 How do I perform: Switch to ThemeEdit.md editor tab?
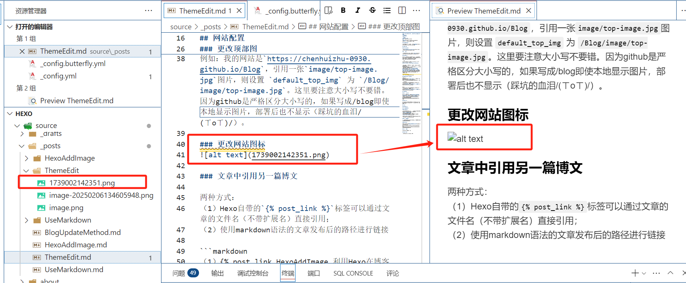click(x=205, y=11)
